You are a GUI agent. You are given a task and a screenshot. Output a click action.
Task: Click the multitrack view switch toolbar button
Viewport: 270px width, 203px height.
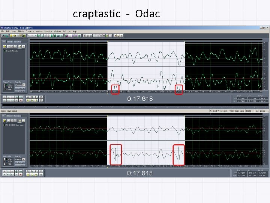(x=5, y=36)
